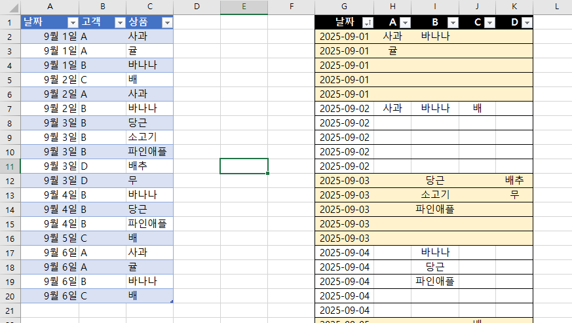Select column E header

[244, 7]
